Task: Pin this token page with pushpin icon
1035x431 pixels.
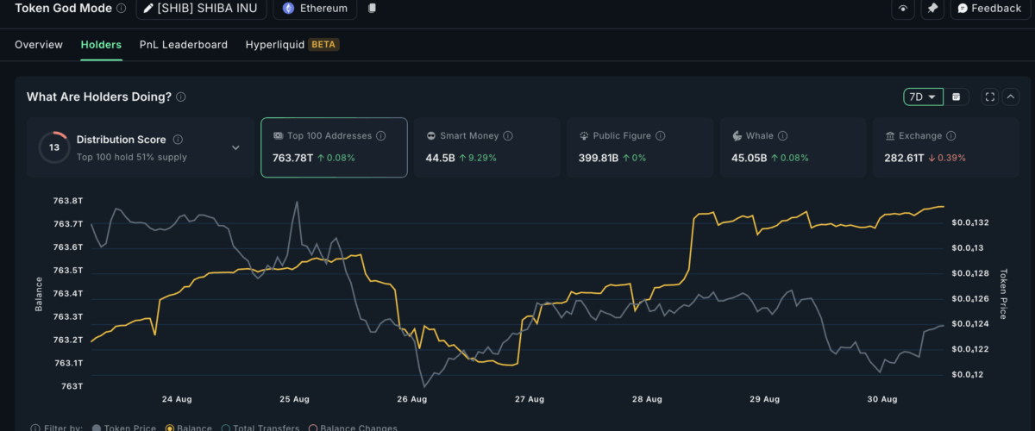Action: pyautogui.click(x=932, y=9)
